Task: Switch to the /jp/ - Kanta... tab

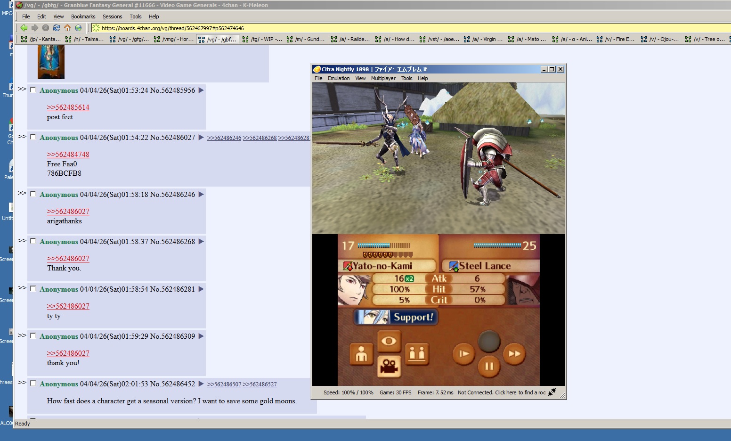Action: (x=41, y=39)
